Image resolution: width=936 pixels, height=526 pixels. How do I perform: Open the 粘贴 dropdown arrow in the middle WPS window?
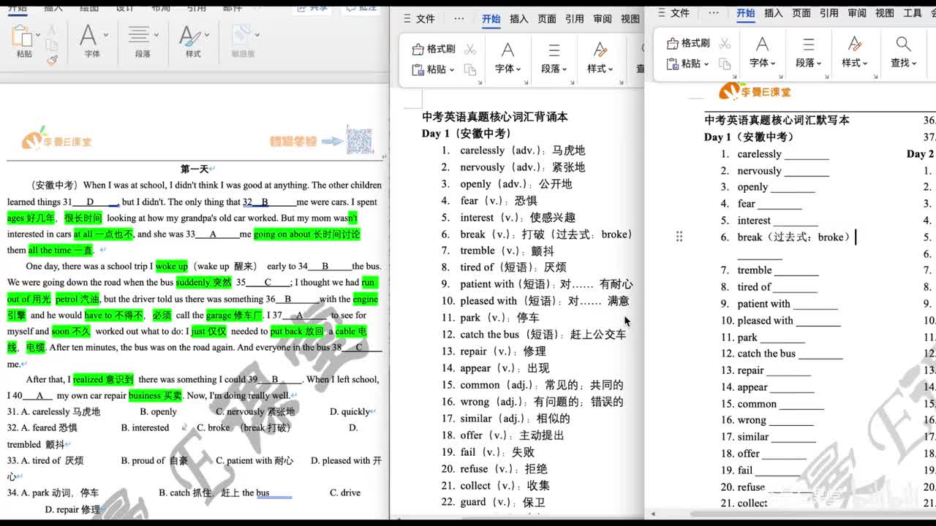pos(451,70)
